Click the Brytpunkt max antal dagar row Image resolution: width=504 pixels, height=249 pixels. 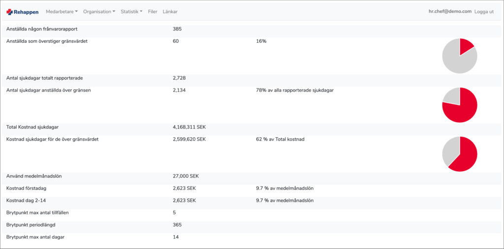click(252, 237)
